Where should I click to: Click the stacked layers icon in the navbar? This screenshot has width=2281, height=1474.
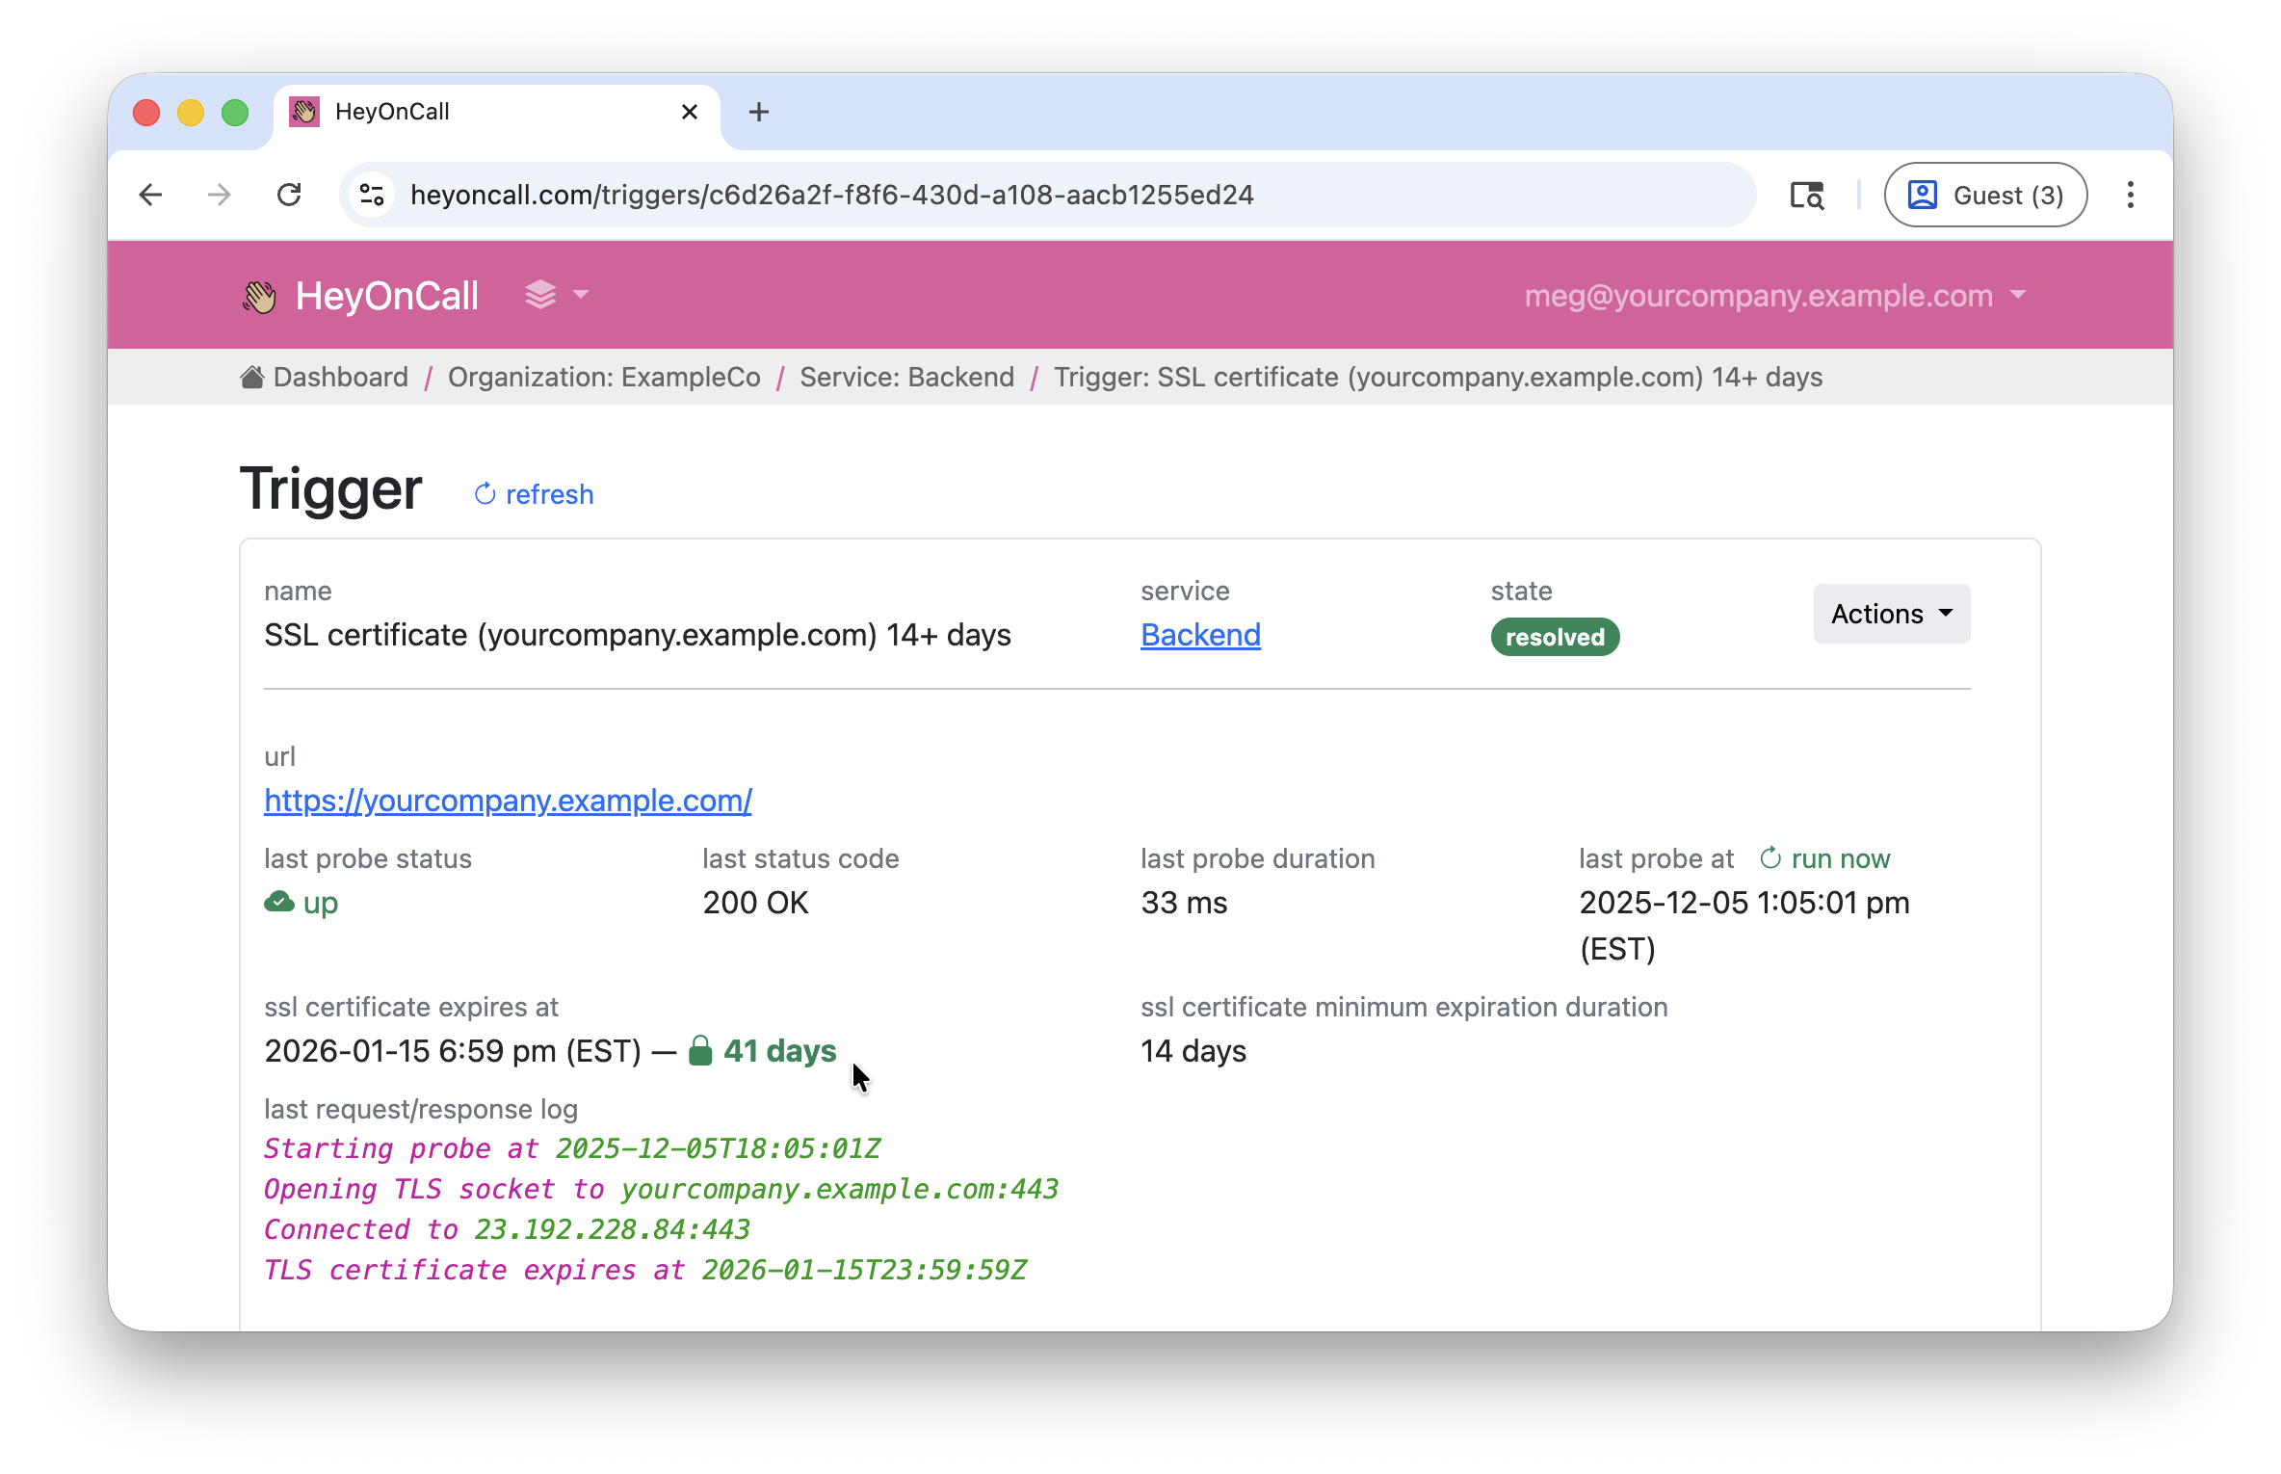click(x=539, y=295)
